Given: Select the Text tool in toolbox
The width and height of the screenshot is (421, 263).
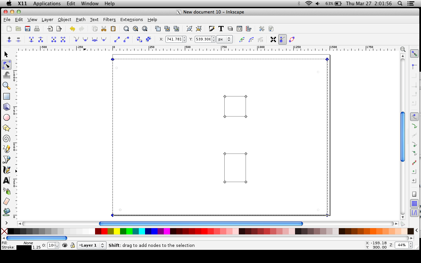Looking at the screenshot, I should point(6,180).
